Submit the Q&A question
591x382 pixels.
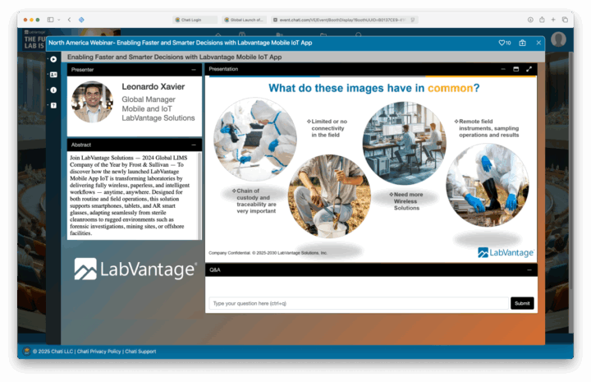coord(522,303)
